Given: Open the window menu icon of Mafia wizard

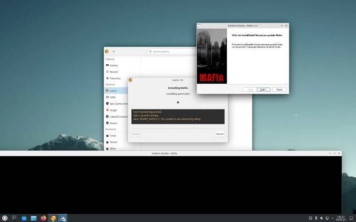Looking at the screenshot, I should (x=199, y=25).
